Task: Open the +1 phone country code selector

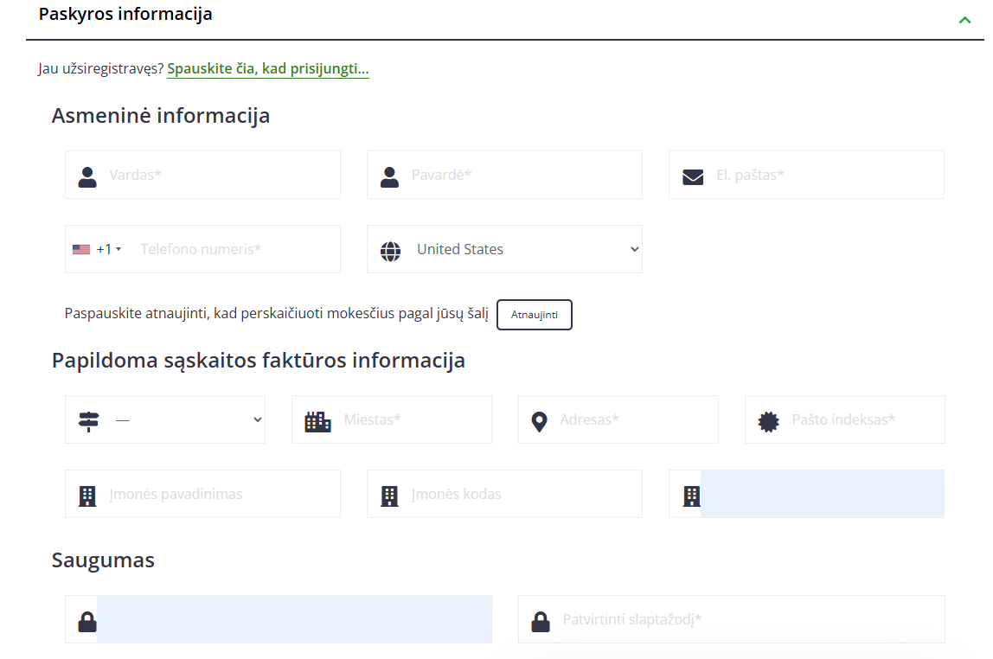Action: (x=97, y=249)
